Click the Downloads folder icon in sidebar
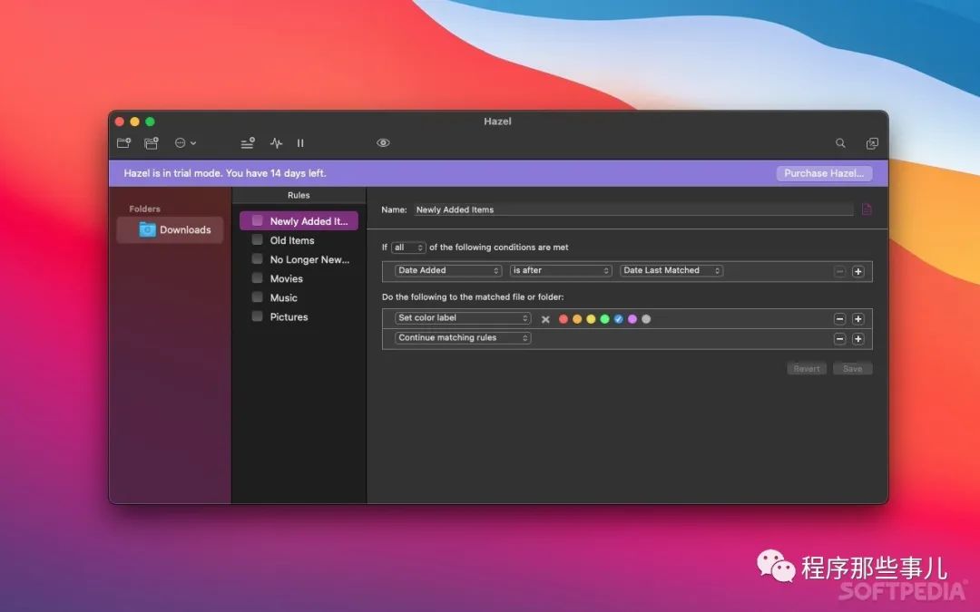 click(147, 229)
